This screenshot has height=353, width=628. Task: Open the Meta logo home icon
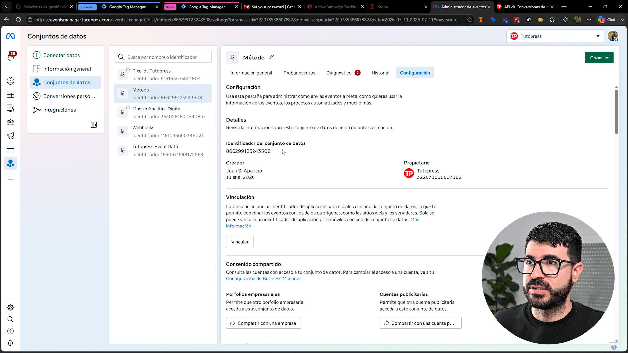10,36
